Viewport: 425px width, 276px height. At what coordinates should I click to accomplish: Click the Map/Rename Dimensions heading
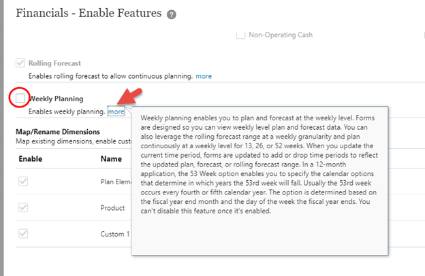(57, 131)
